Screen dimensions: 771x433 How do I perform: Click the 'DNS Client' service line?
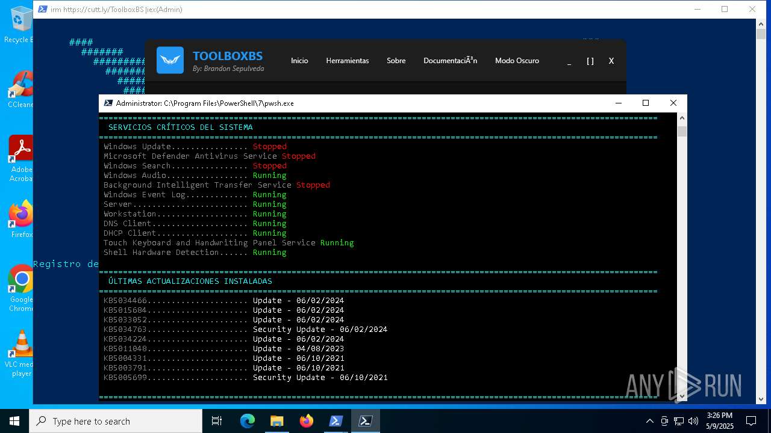click(x=195, y=224)
